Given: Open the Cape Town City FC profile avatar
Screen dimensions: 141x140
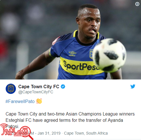Looking at the screenshot, I should tap(11, 89).
